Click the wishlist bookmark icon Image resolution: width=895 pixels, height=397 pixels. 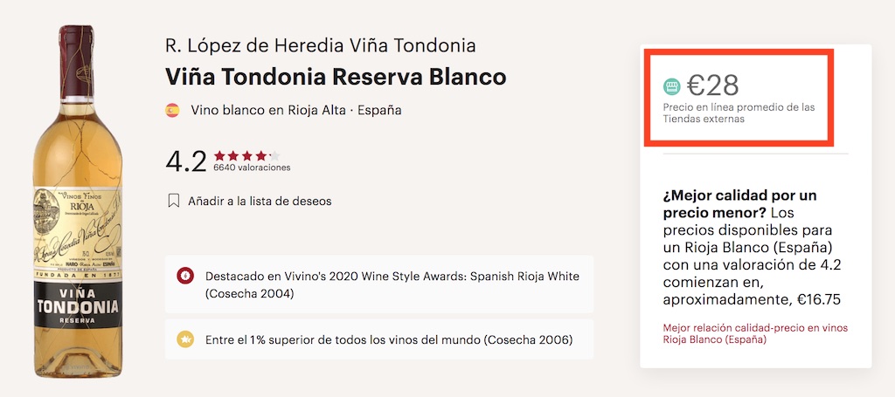click(173, 201)
